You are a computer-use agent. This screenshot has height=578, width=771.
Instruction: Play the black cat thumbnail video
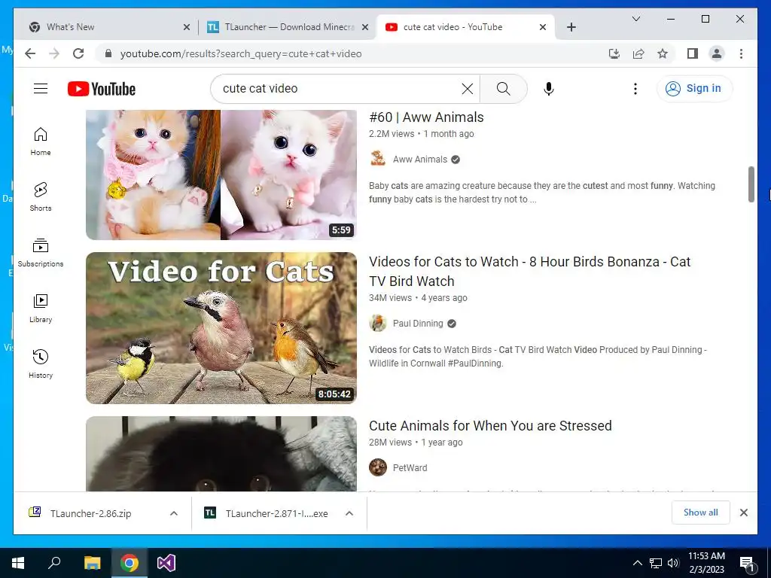pos(221,454)
